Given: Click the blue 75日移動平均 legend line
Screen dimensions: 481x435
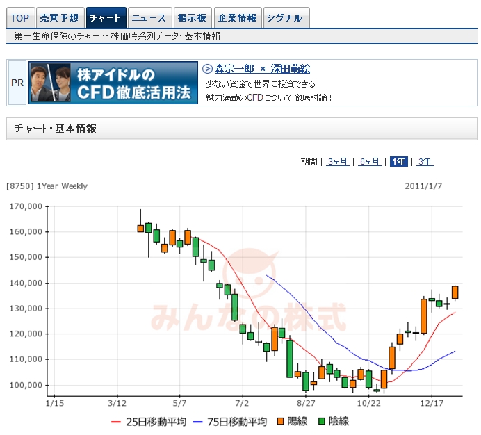Looking at the screenshot, I should point(198,422).
